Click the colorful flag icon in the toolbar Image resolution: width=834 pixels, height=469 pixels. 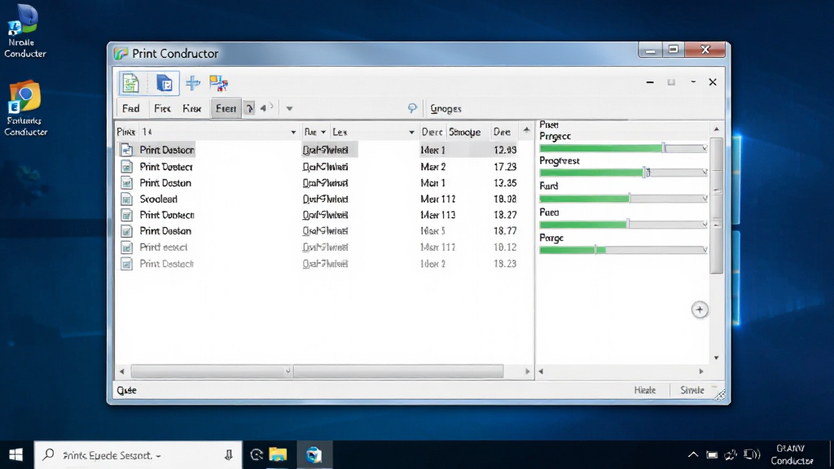click(x=218, y=83)
